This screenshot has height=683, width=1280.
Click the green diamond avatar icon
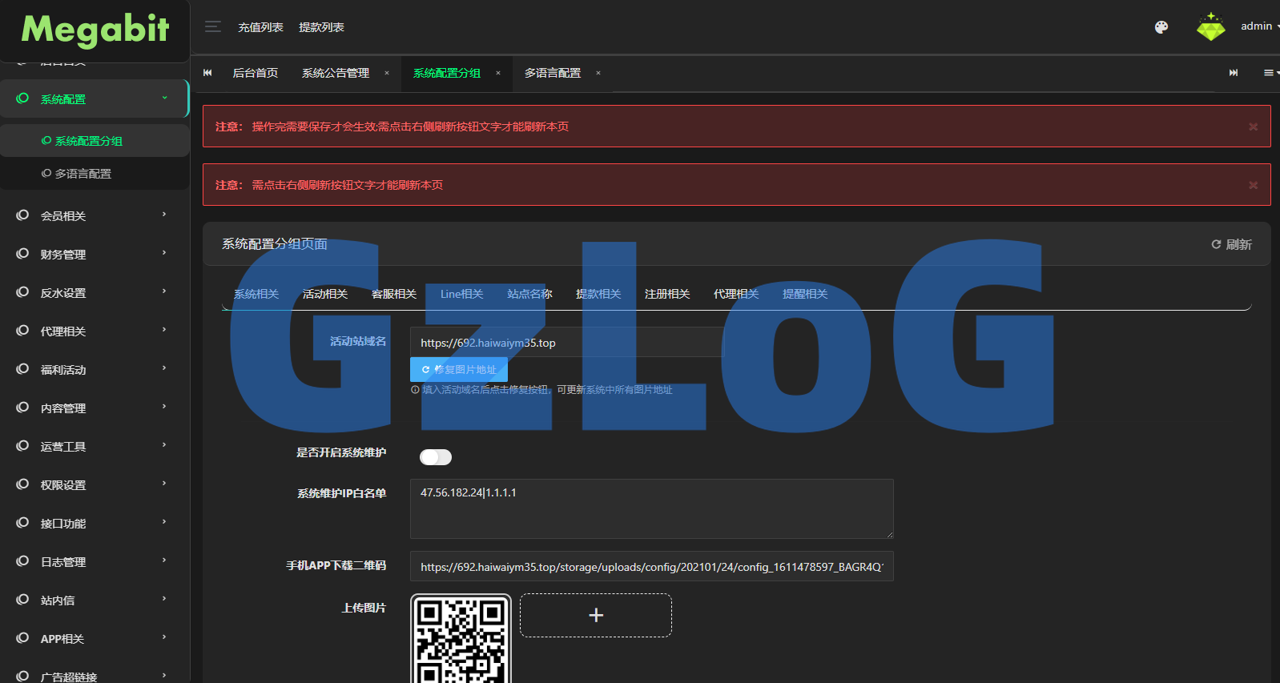coord(1210,27)
